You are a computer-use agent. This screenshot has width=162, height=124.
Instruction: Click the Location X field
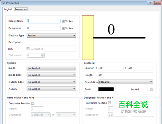(x=111, y=68)
